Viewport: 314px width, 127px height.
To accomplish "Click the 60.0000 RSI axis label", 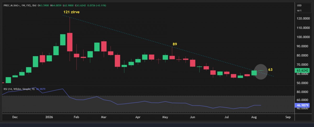I will click(302, 100).
